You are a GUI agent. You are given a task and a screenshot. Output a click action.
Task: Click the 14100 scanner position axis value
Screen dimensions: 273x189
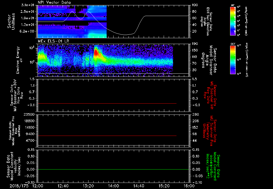(29, 127)
